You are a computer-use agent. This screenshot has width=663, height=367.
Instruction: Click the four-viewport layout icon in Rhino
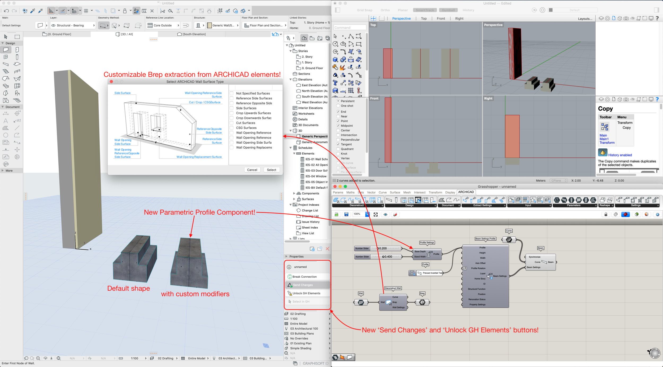373,18
